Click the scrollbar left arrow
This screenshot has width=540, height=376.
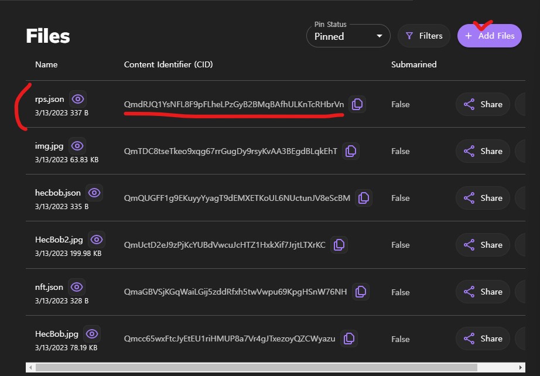click(30, 367)
